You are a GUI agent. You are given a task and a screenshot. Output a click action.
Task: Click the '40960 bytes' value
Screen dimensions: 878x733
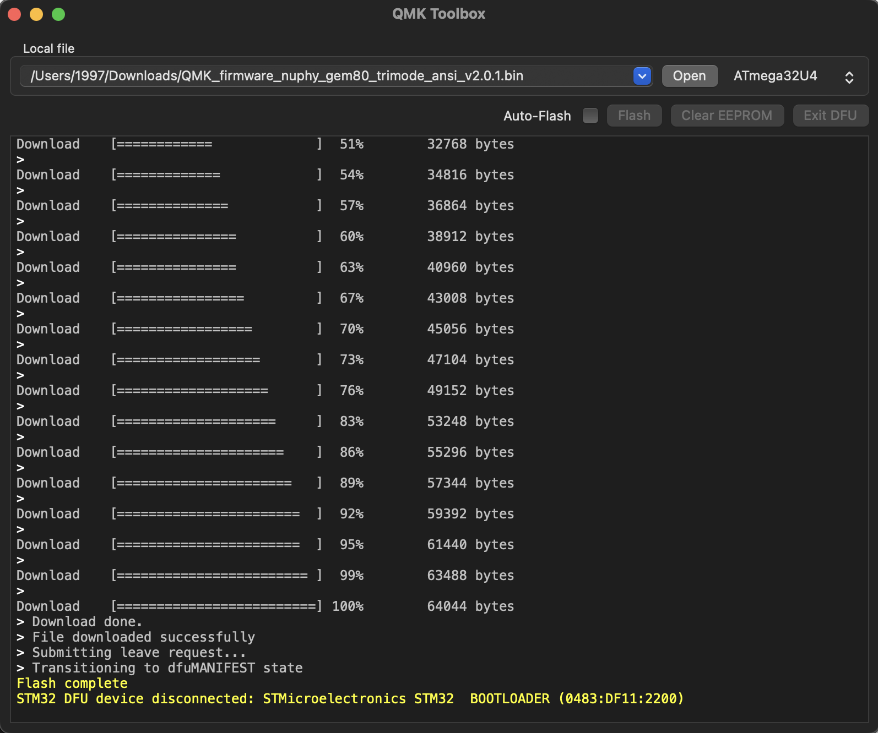471,267
